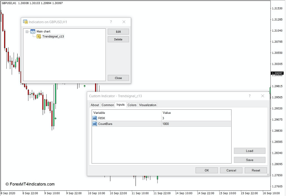Image resolution: width=286 pixels, height=196 pixels.
Task: Click the current price label 1.30097
Action: (277, 73)
